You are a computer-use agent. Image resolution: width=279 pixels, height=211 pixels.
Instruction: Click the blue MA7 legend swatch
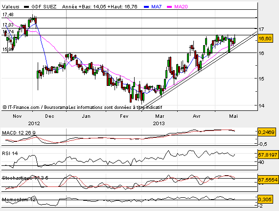tap(146, 7)
